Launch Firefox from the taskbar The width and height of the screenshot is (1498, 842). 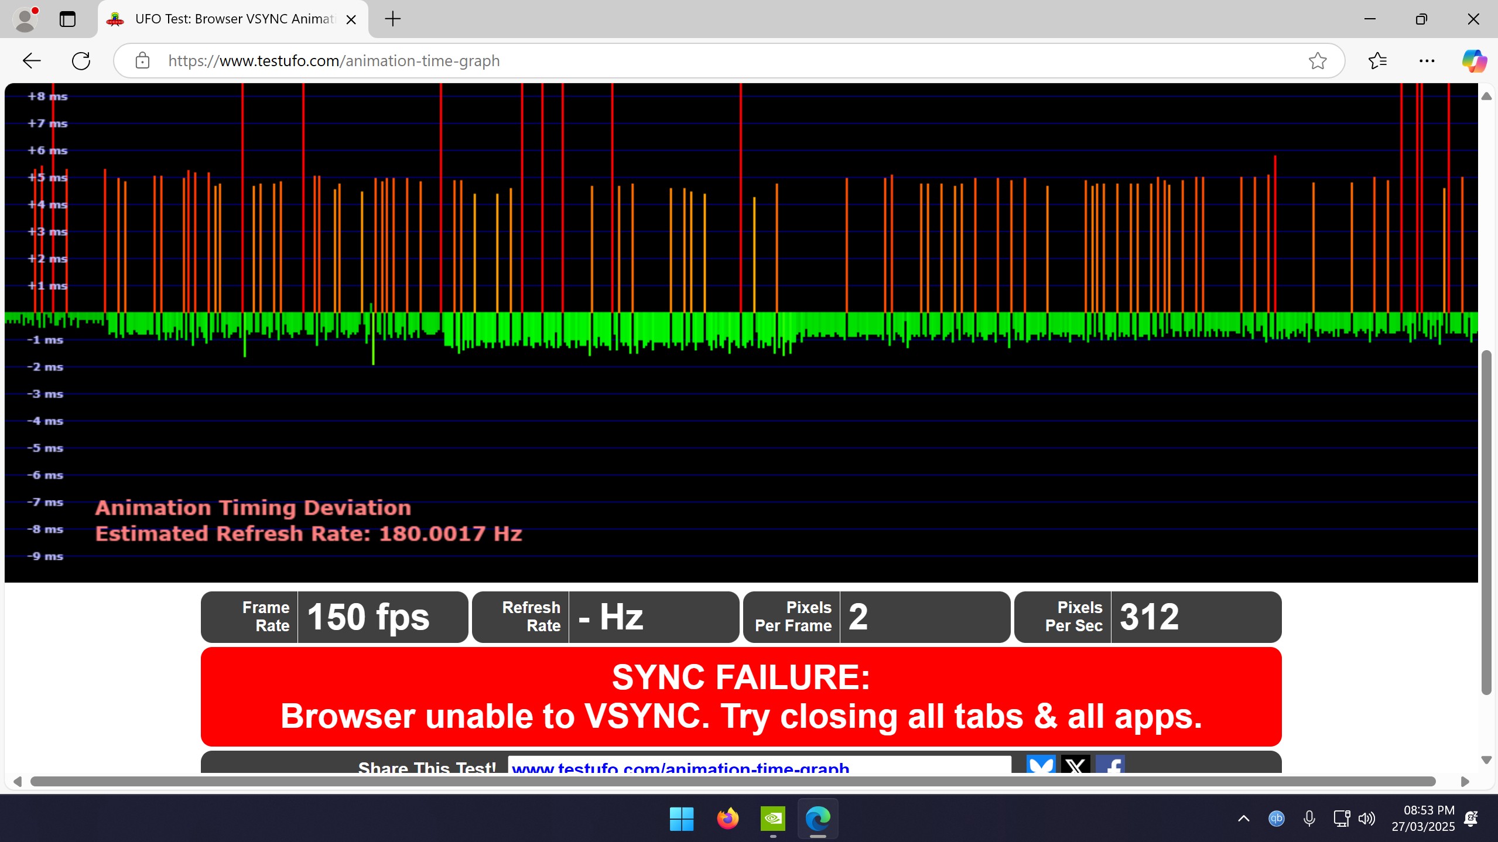point(727,819)
